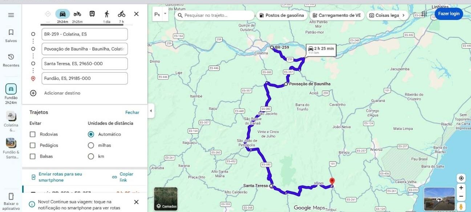This screenshot has width=471, height=212.
Task: Open the Colatina recent thumbnail in sidebar
Action: 11,122
